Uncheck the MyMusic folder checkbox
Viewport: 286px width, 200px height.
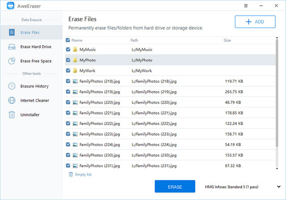tap(68, 50)
